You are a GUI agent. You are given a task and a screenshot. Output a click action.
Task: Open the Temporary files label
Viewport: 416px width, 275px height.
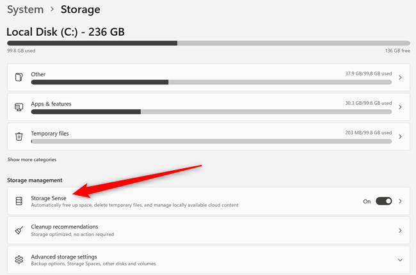click(x=50, y=133)
